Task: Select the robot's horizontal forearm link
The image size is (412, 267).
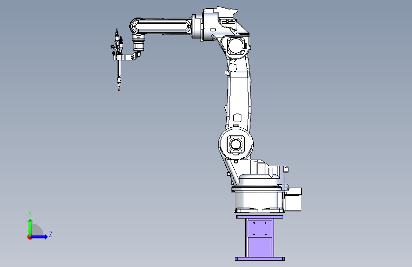Action: click(161, 26)
